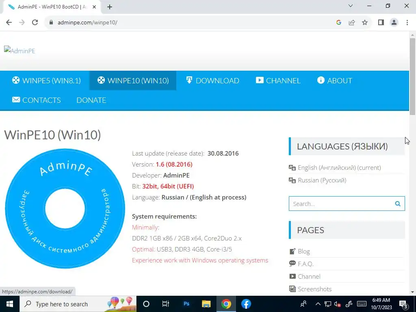
Task: Switch language to Russian (Русский)
Action: (x=322, y=180)
